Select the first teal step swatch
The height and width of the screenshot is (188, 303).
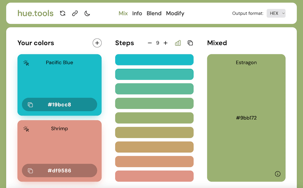pos(154,60)
